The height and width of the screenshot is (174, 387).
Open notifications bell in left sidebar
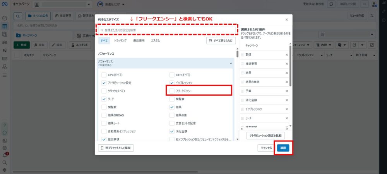(x=5, y=155)
